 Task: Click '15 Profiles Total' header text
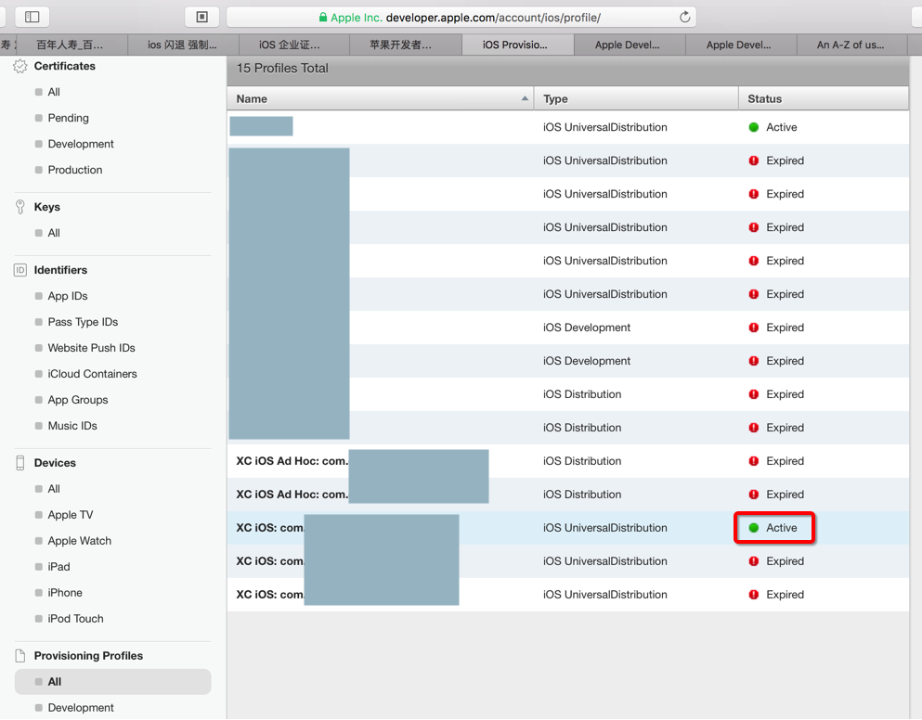tap(282, 68)
